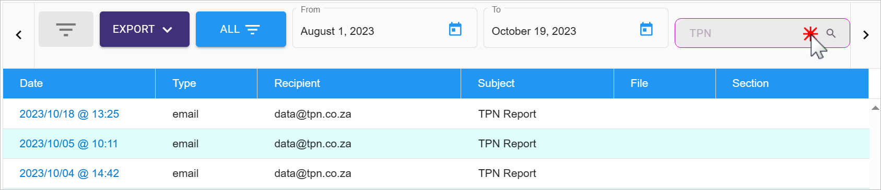Click the grey filter list icon button

click(x=66, y=29)
